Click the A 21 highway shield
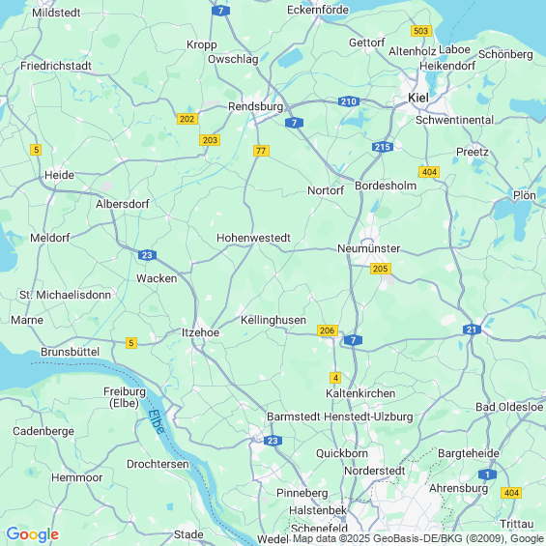Screen dimensions: 546x546 [473, 330]
